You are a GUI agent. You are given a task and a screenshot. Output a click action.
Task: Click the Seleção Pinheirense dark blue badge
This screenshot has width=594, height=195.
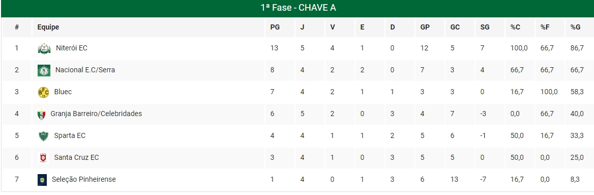tap(42, 180)
